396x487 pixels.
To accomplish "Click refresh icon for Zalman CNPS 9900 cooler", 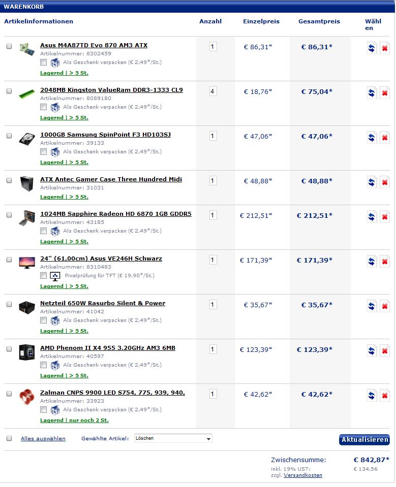I will click(372, 396).
